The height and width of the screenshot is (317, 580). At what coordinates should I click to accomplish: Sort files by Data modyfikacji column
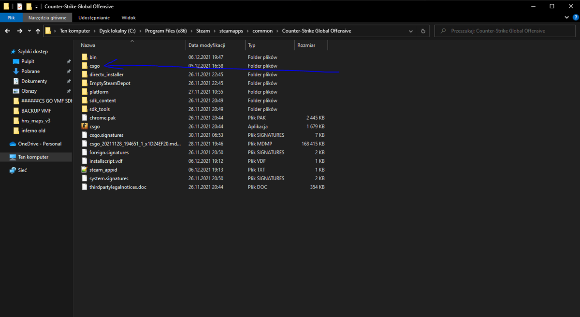207,45
